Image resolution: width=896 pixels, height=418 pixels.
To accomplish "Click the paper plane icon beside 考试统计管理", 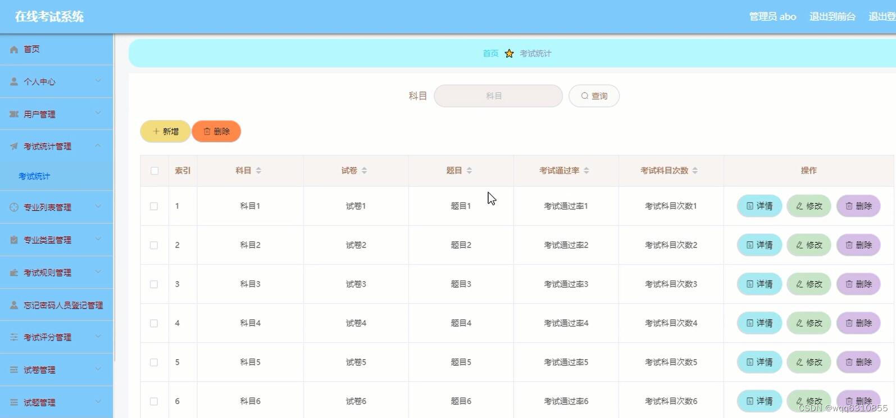I will [x=14, y=146].
